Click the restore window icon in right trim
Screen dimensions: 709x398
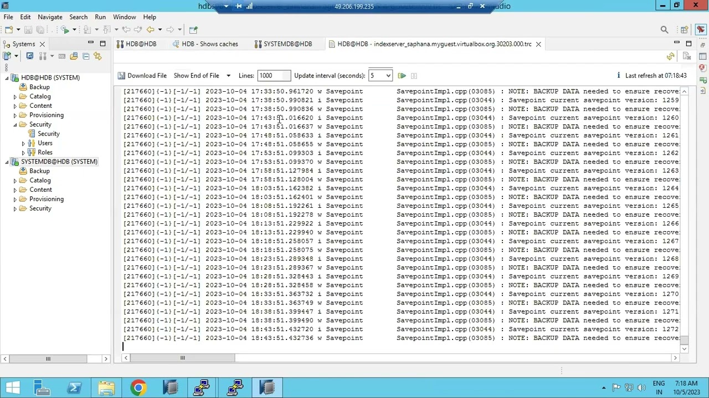click(703, 44)
